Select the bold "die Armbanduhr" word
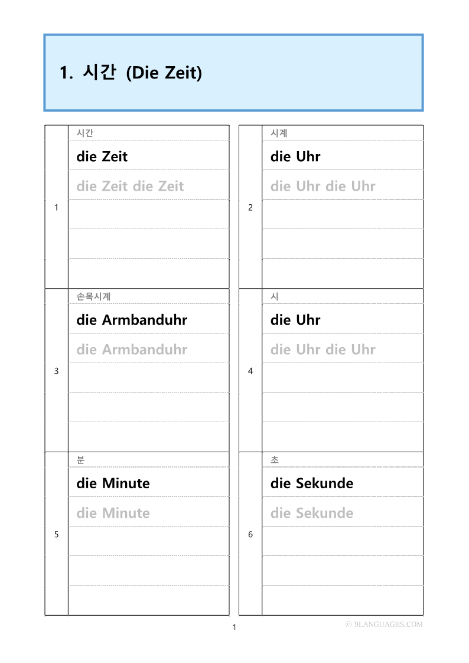Screen dimensions: 469x663 132,320
